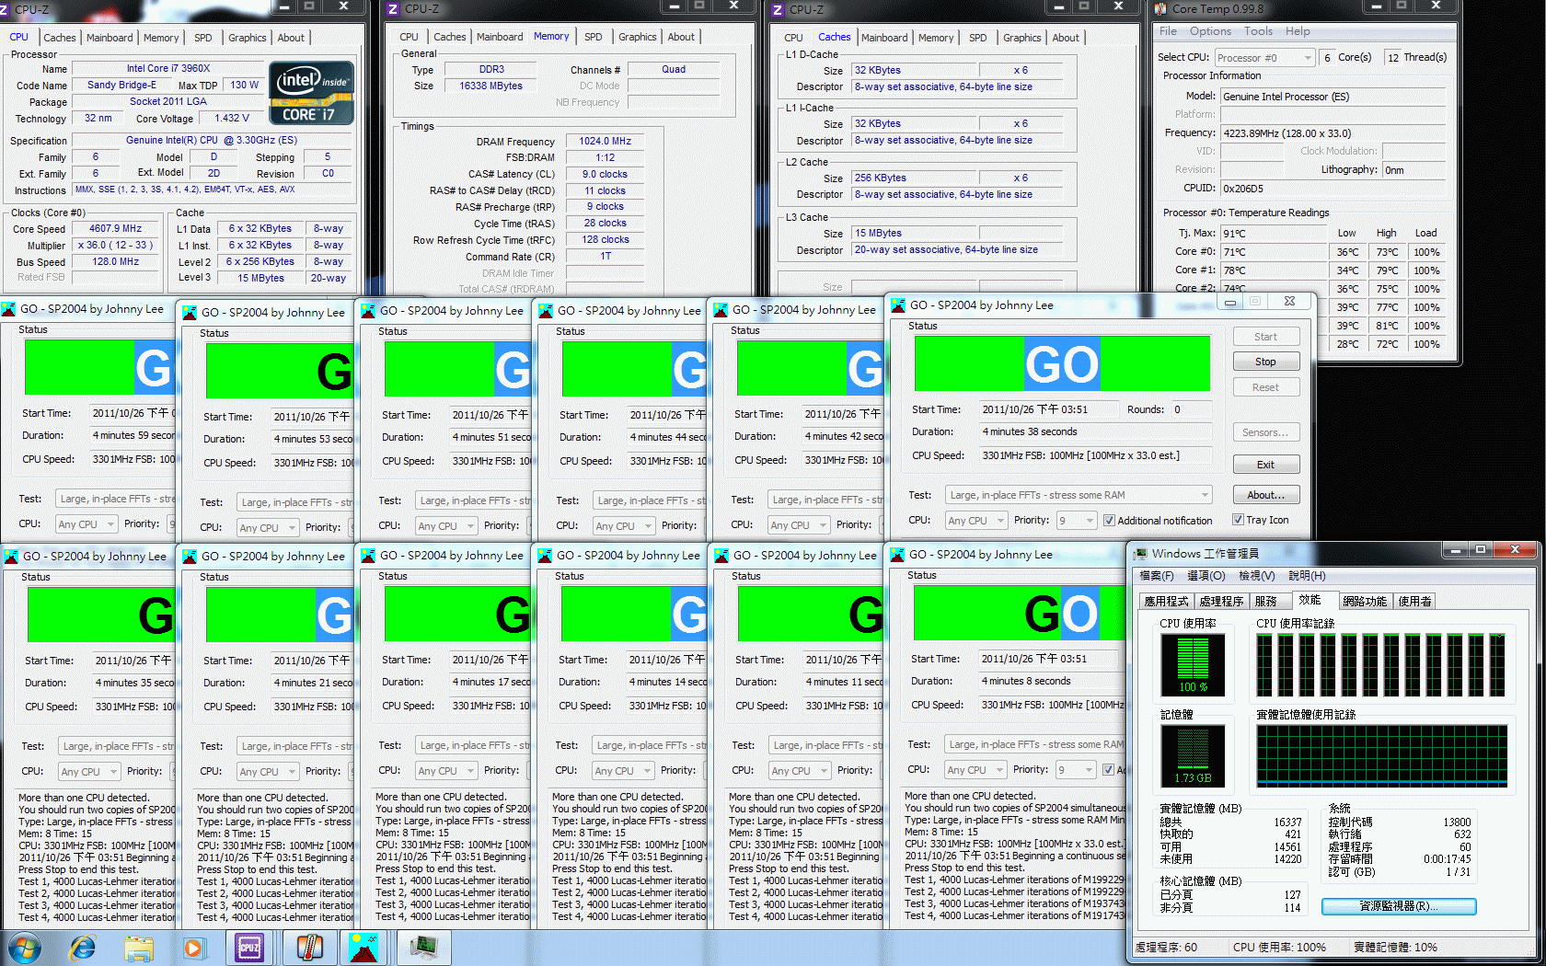1546x966 pixels.
Task: Switch to 處理程序 tab in Task Manager
Action: point(1221,602)
